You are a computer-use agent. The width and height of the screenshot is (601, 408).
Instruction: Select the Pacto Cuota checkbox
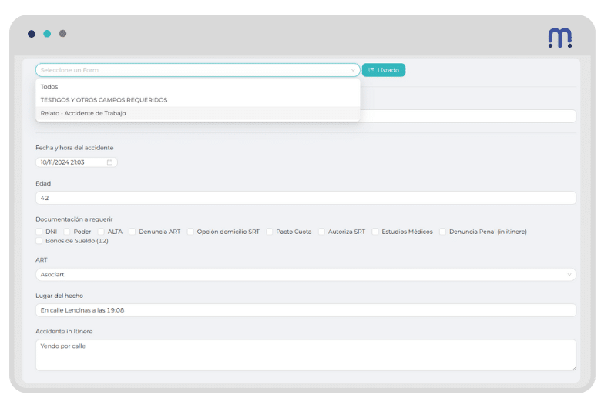pos(270,231)
